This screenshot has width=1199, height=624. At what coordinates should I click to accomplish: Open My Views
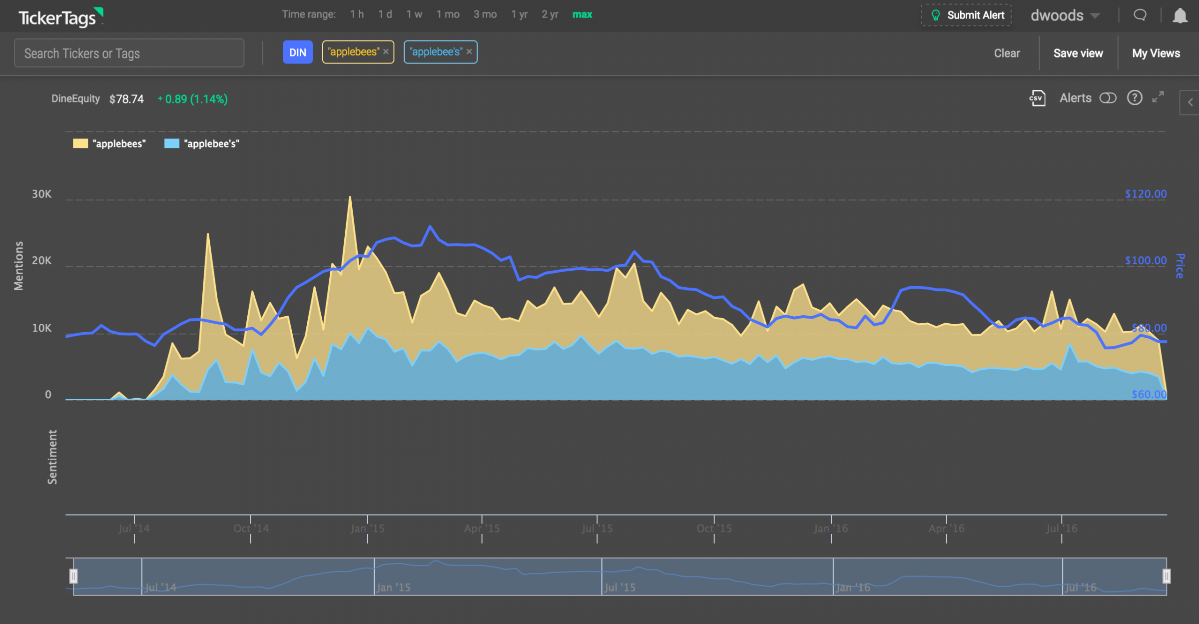click(x=1156, y=53)
